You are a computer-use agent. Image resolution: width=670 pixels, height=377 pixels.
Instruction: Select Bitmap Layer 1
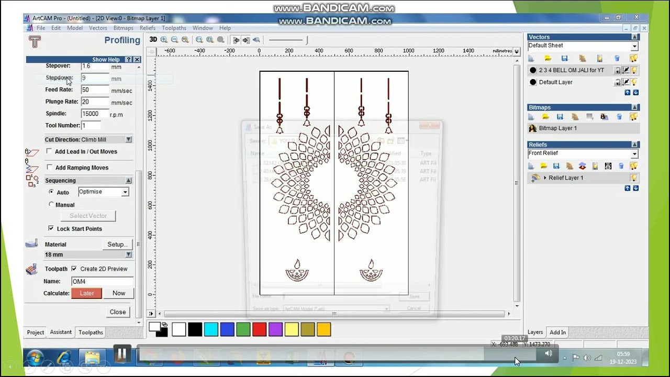coord(583,128)
